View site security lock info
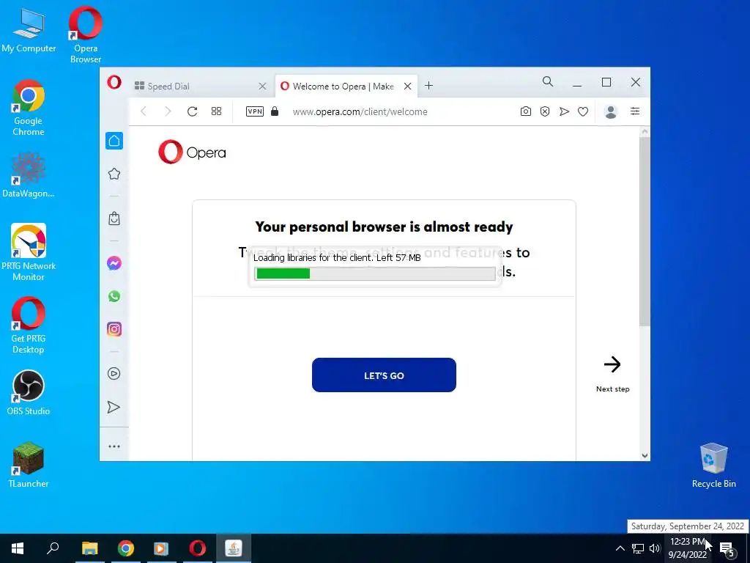Image resolution: width=750 pixels, height=563 pixels. 275,111
